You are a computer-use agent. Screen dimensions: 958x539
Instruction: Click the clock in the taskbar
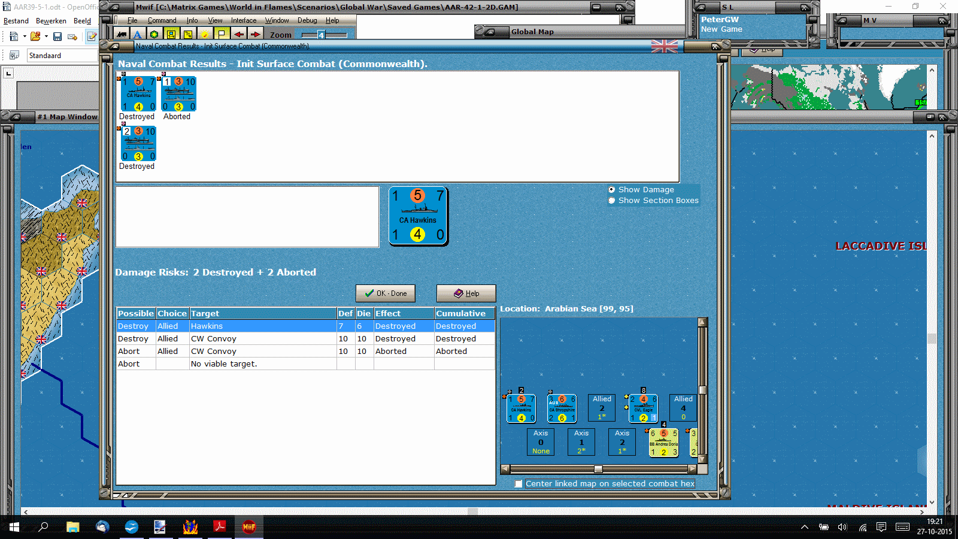click(x=934, y=527)
